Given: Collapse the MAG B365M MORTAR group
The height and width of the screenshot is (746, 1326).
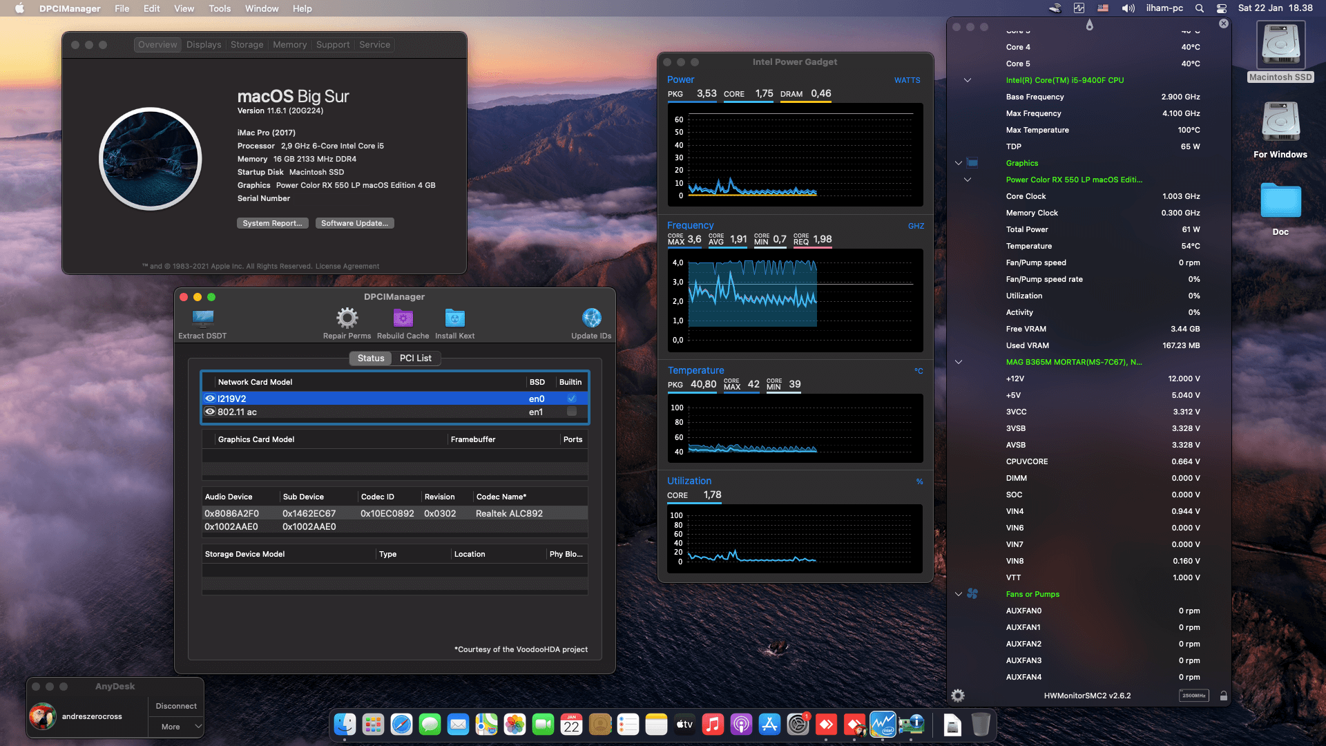Looking at the screenshot, I should coord(959,362).
